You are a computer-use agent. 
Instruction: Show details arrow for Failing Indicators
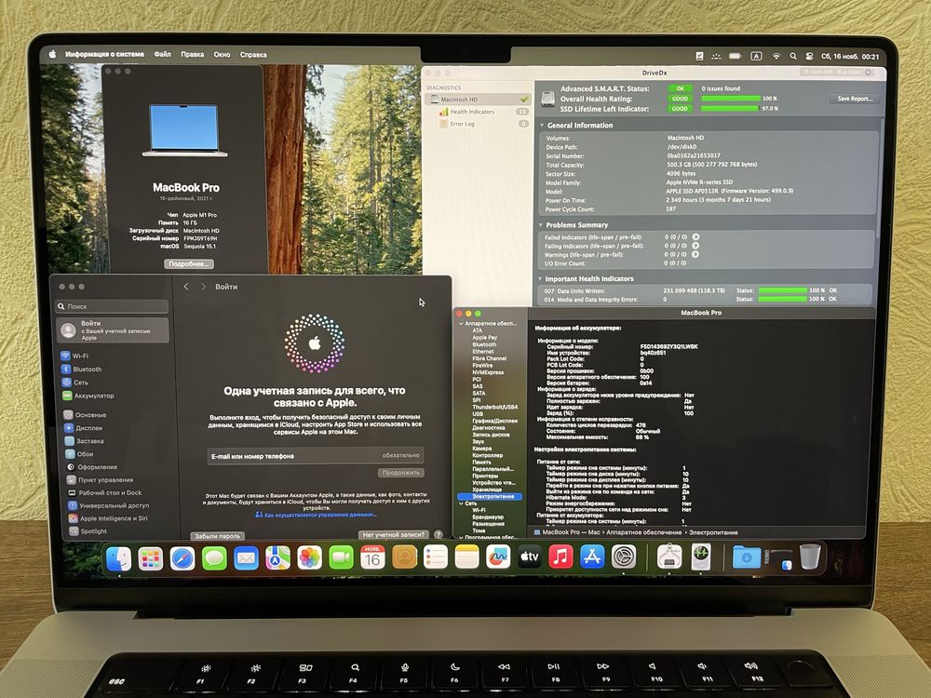[695, 246]
